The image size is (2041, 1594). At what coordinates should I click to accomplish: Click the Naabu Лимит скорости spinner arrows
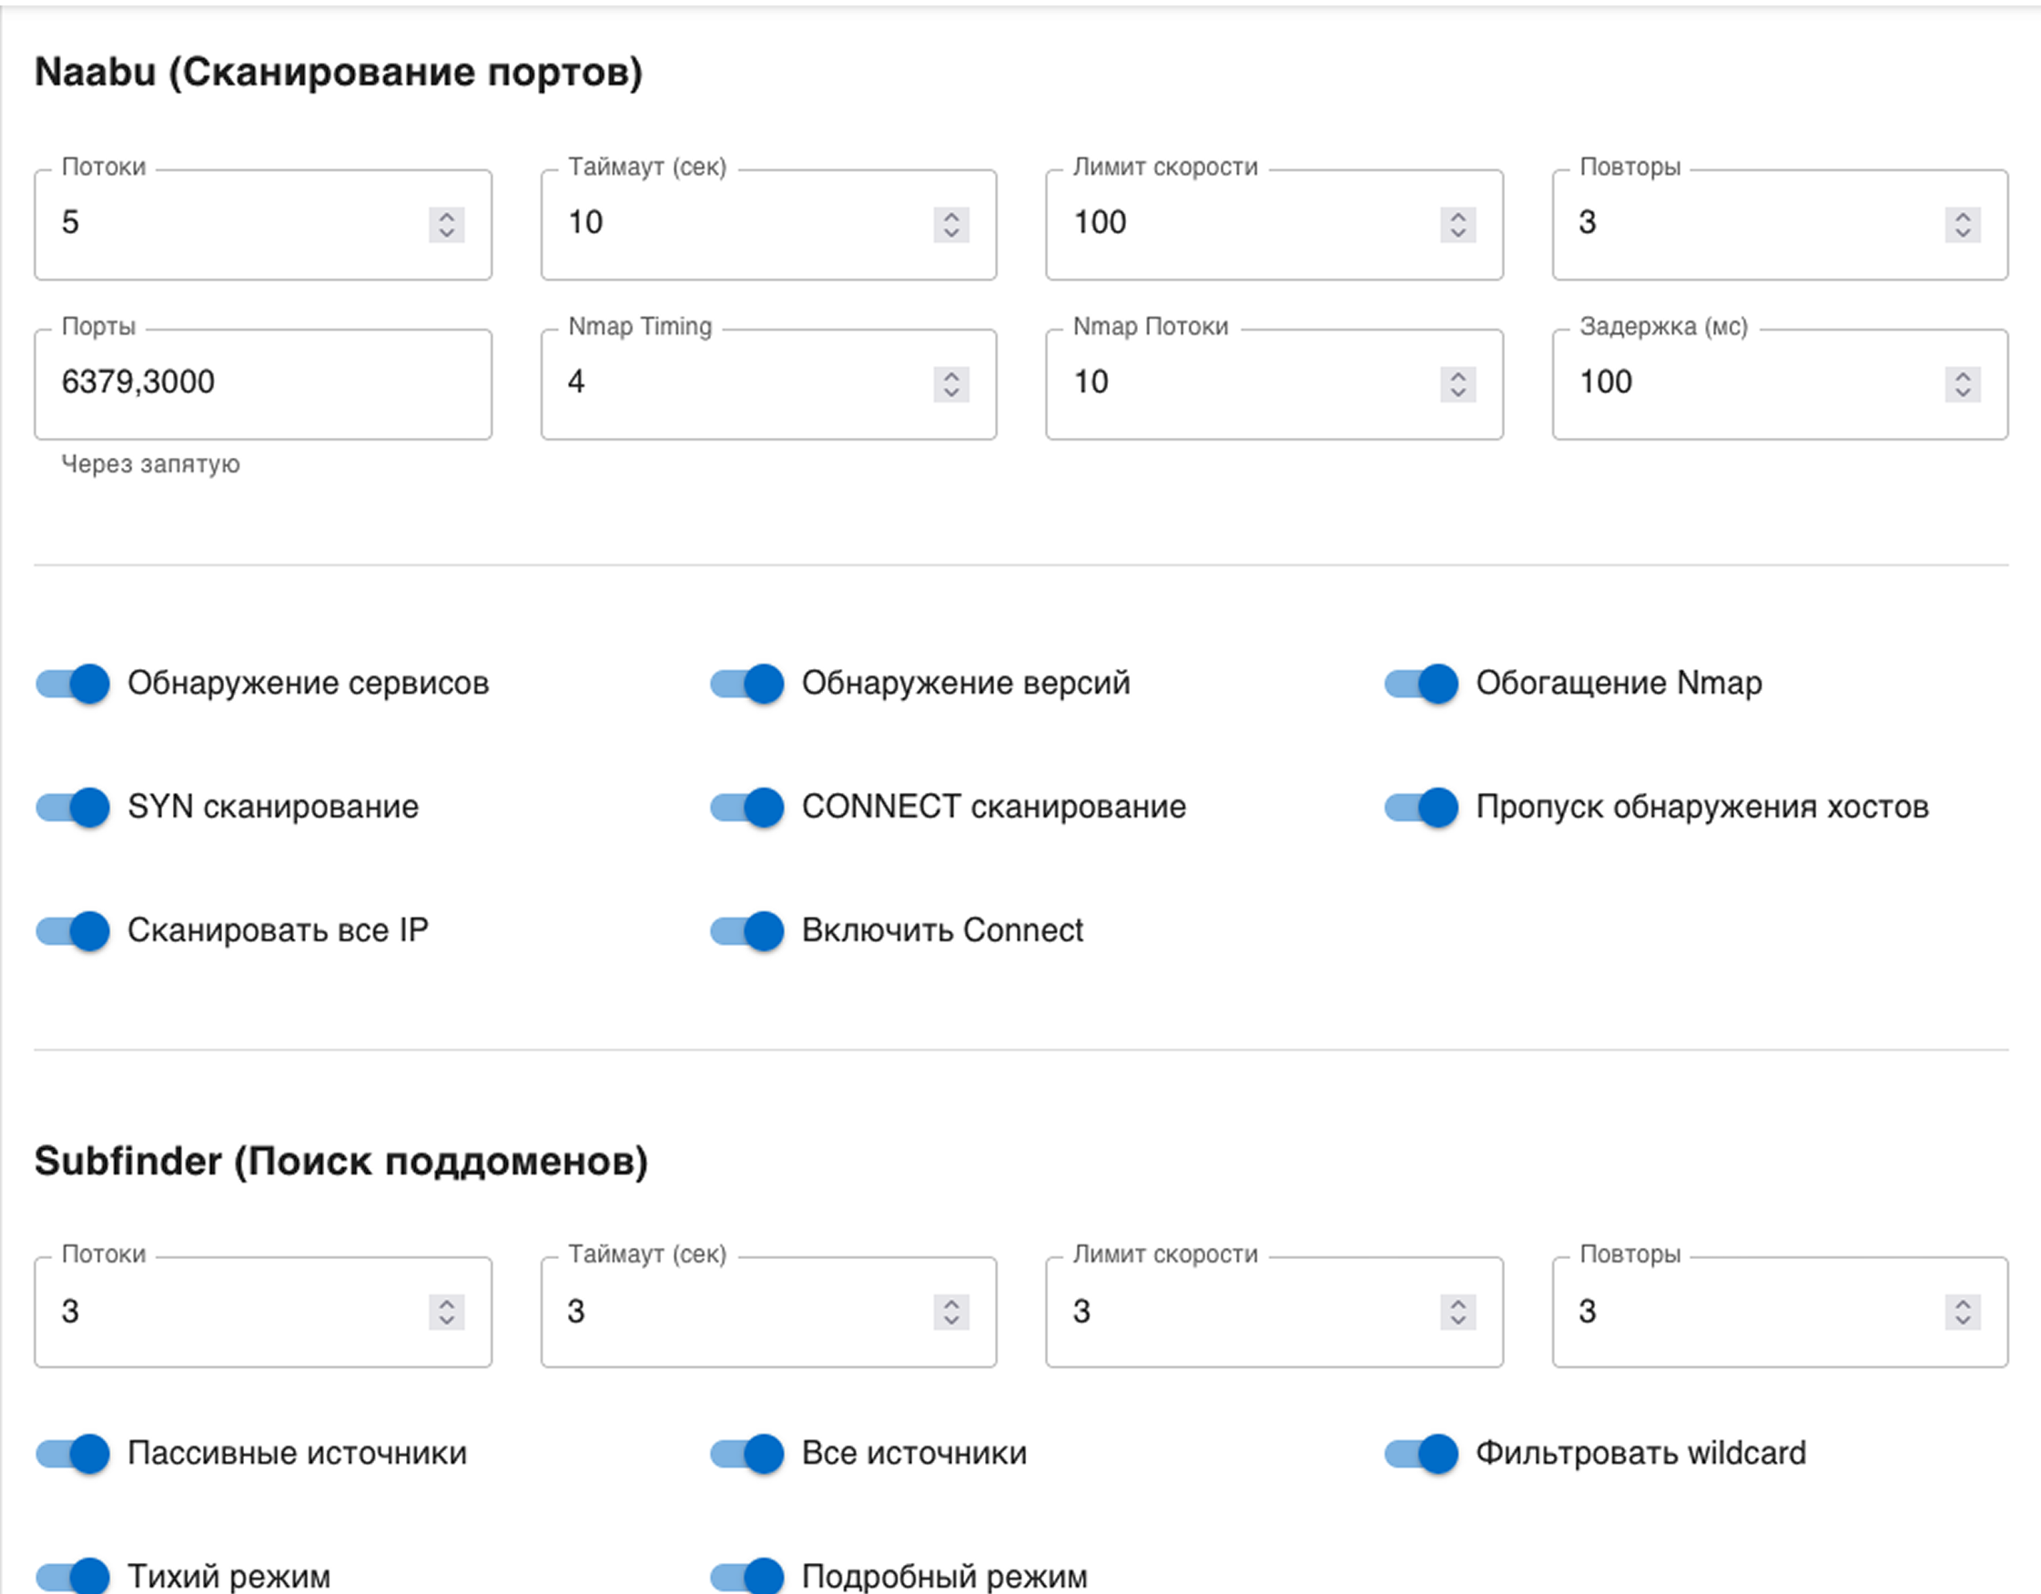pos(1457,224)
